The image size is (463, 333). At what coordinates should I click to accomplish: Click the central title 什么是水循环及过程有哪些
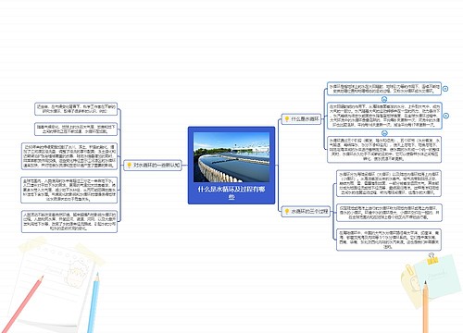pos(231,192)
